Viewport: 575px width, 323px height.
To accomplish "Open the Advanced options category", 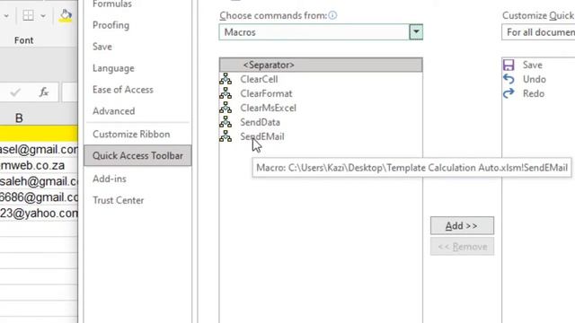I will (x=114, y=111).
